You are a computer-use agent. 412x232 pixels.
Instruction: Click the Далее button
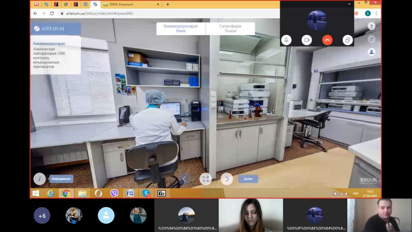click(x=248, y=179)
